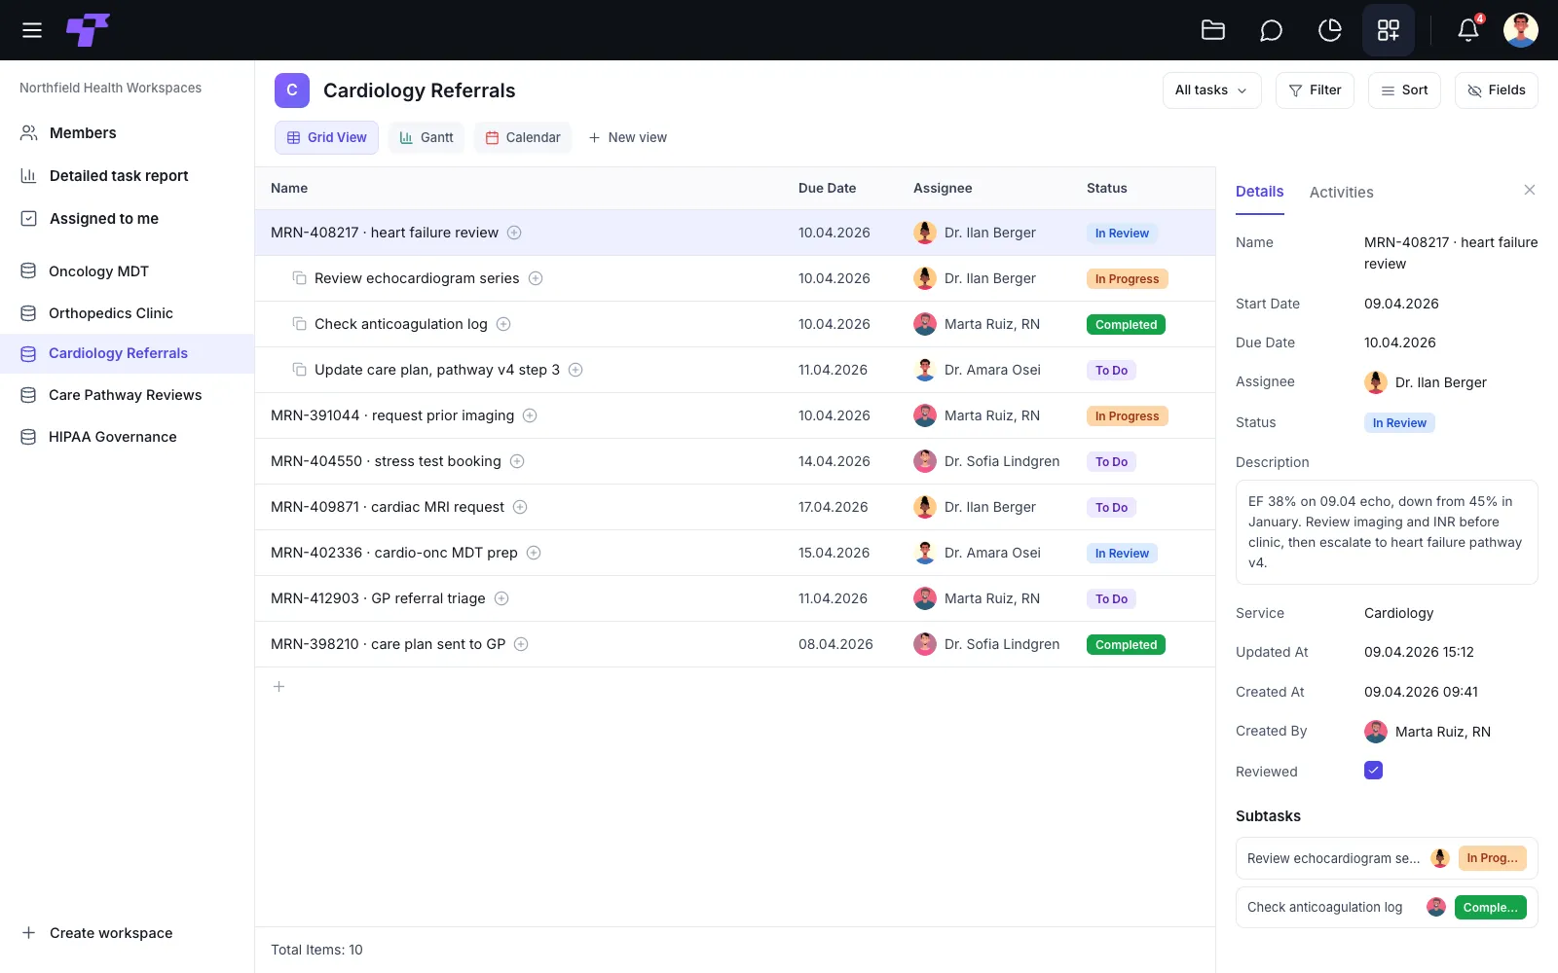
Task: Click the Filter button
Action: (1315, 90)
